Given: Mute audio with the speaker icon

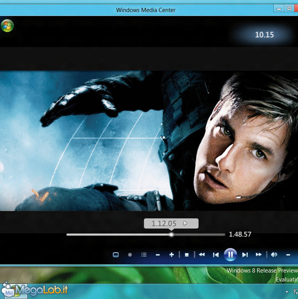Looking at the screenshot, I should (274, 255).
